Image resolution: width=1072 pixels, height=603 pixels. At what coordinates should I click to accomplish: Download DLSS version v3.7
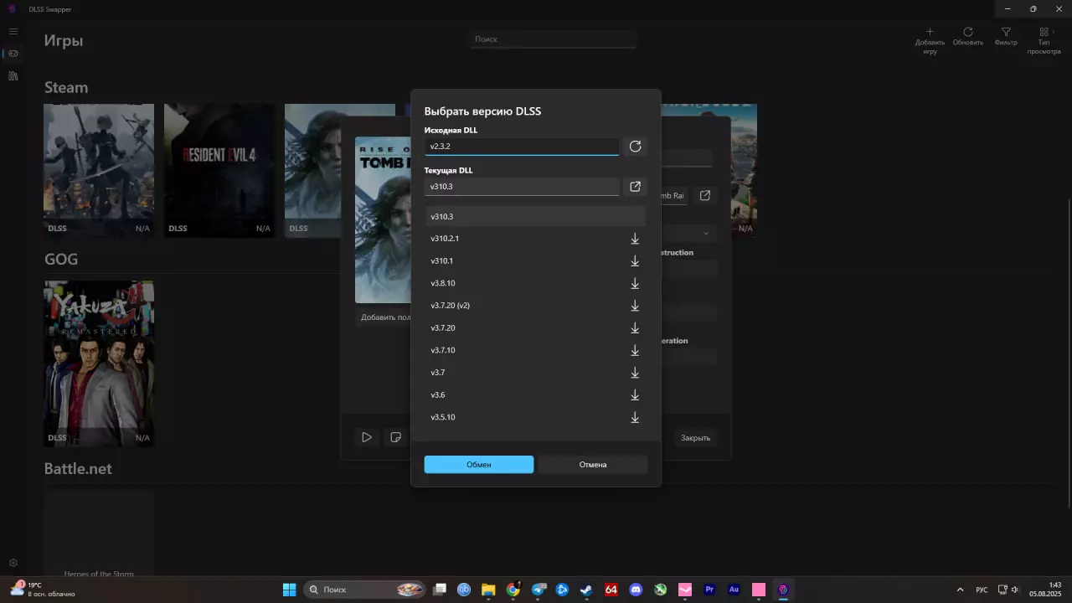point(635,373)
